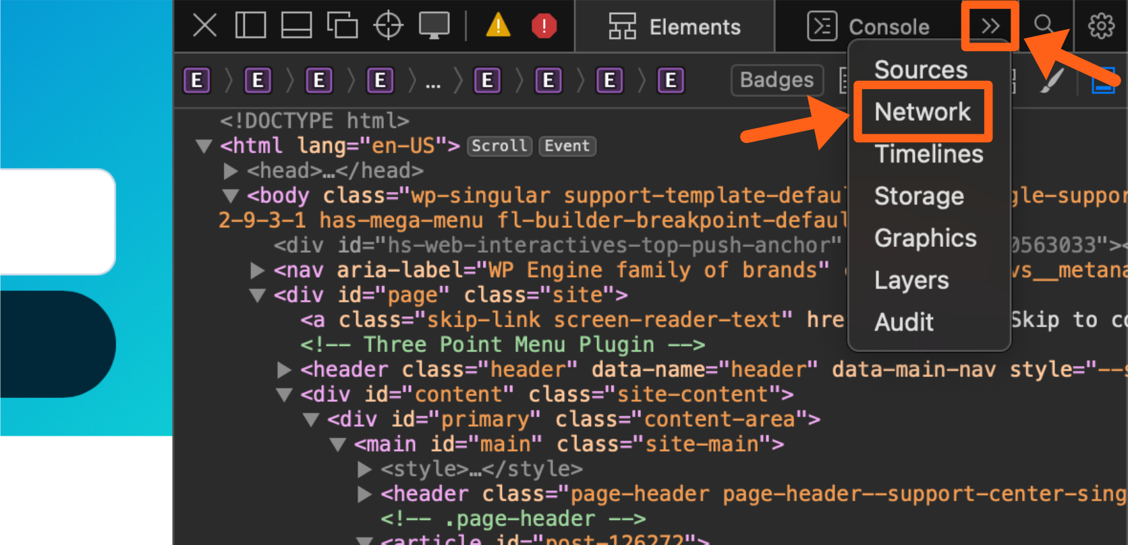Click the double-chevron overflow tabs button
The image size is (1128, 545).
990,26
